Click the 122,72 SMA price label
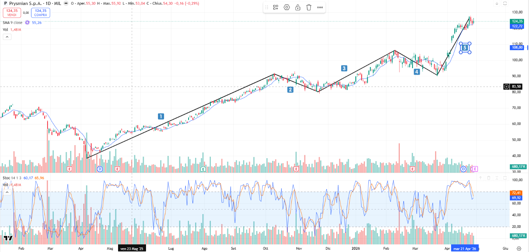 [517, 26]
